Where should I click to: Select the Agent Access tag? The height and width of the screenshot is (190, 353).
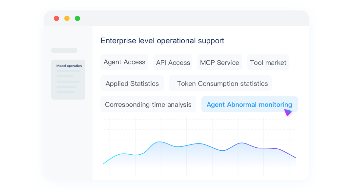tap(124, 62)
